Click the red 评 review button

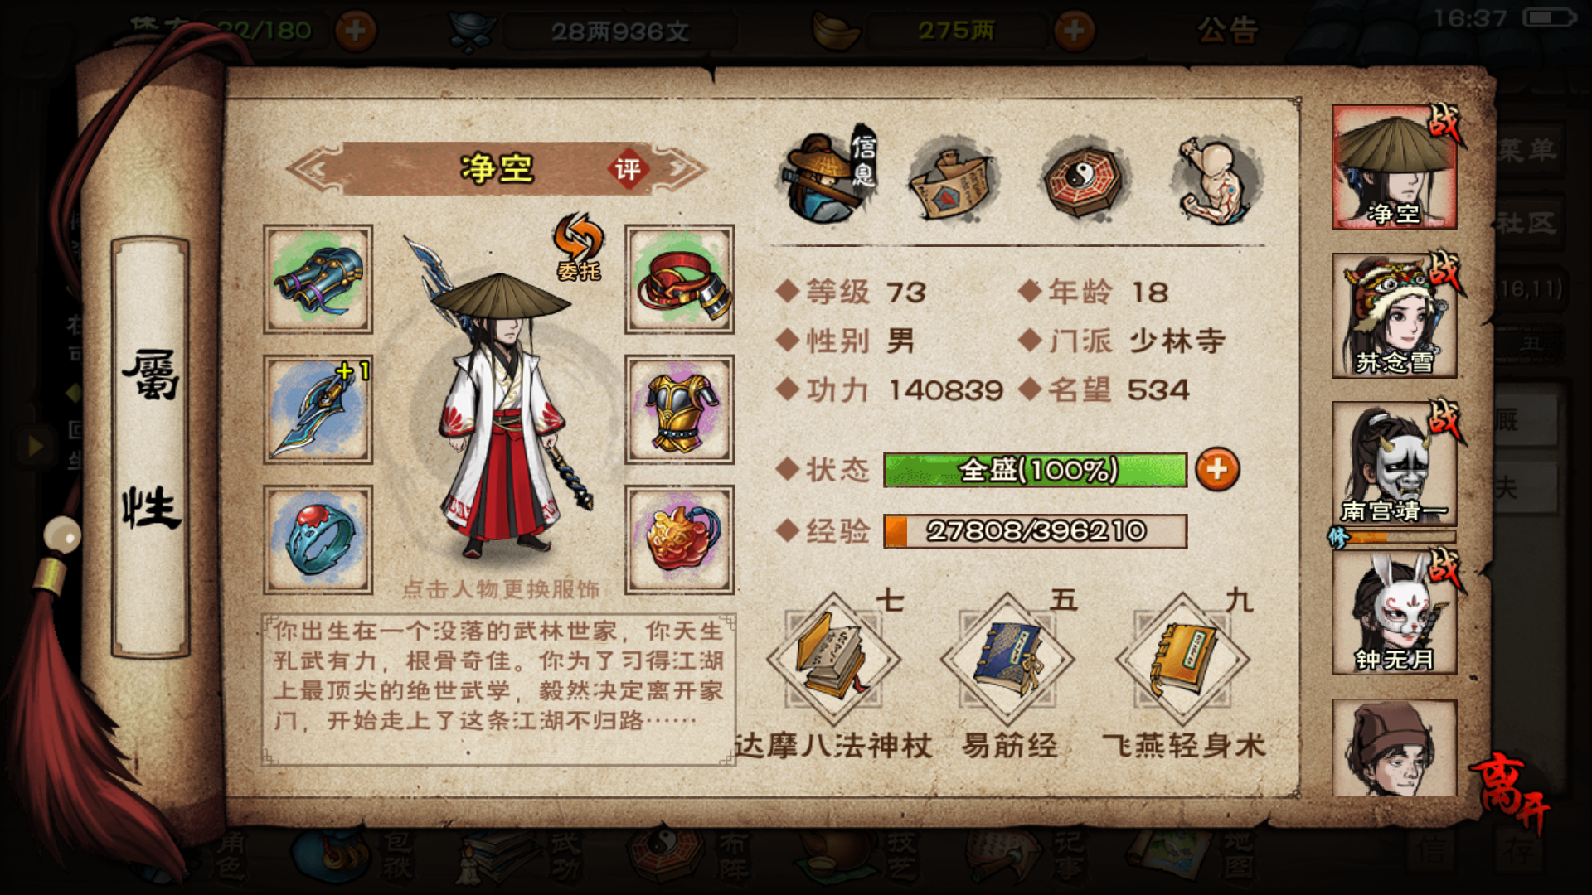pyautogui.click(x=628, y=170)
